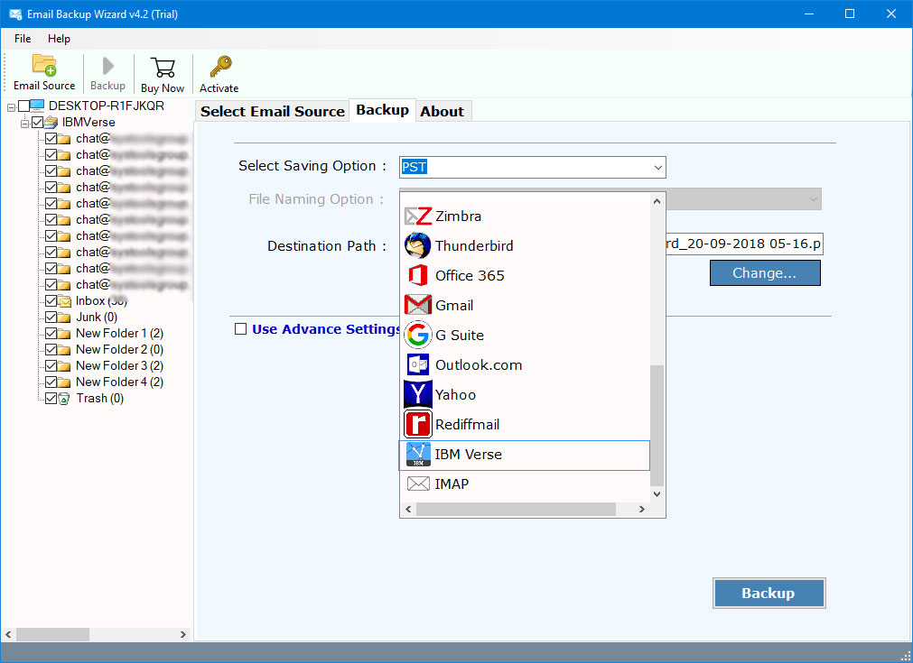The height and width of the screenshot is (663, 913).
Task: Uncheck the first chat@ folder checkbox
Action: point(51,138)
